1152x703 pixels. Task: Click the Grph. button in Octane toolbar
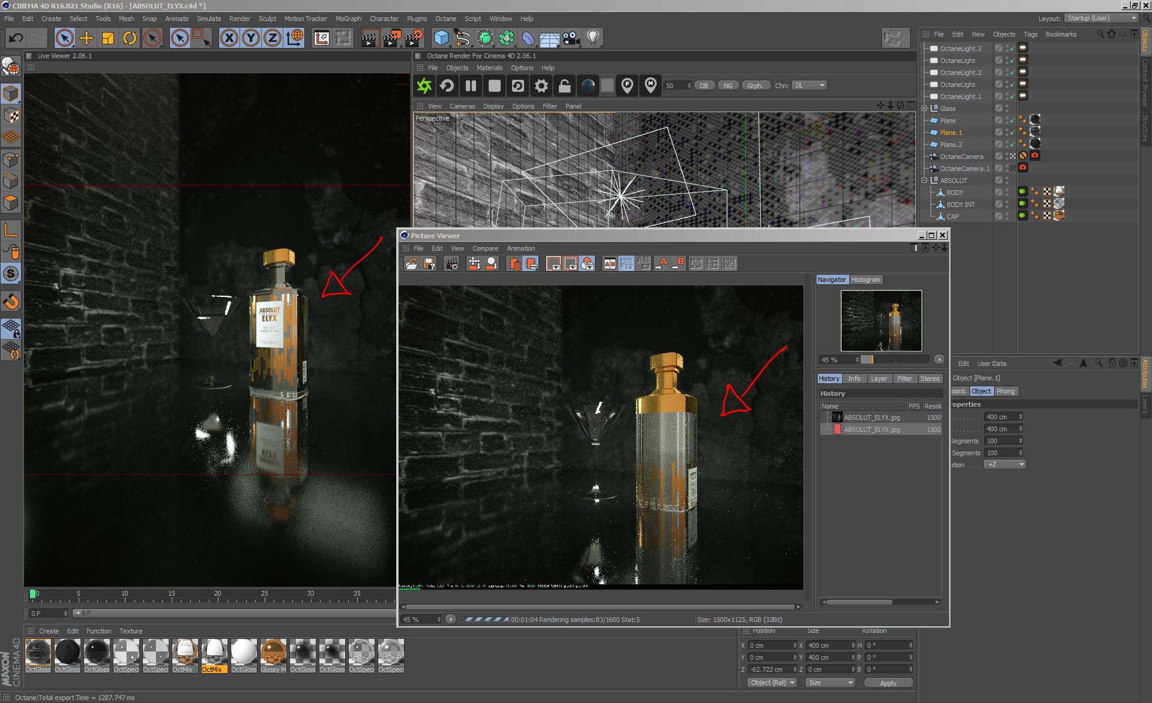click(x=755, y=86)
